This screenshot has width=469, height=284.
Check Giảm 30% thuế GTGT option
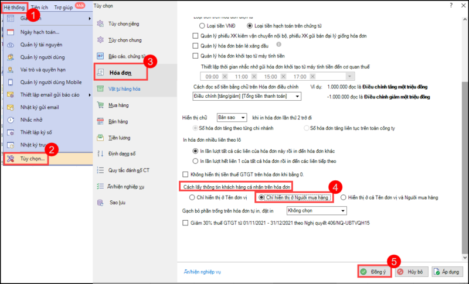[x=185, y=223]
